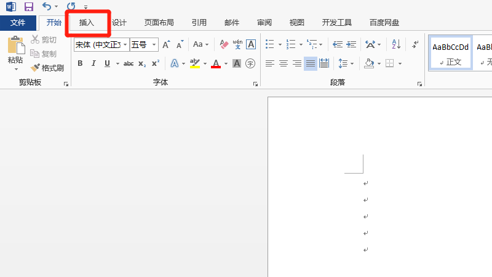Click the 文件 (File) button
Screen dimensions: 492x277
[18, 23]
